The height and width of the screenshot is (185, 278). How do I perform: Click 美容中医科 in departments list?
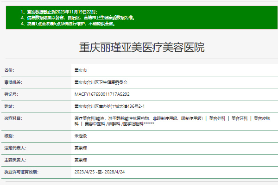pyautogui.click(x=95, y=124)
